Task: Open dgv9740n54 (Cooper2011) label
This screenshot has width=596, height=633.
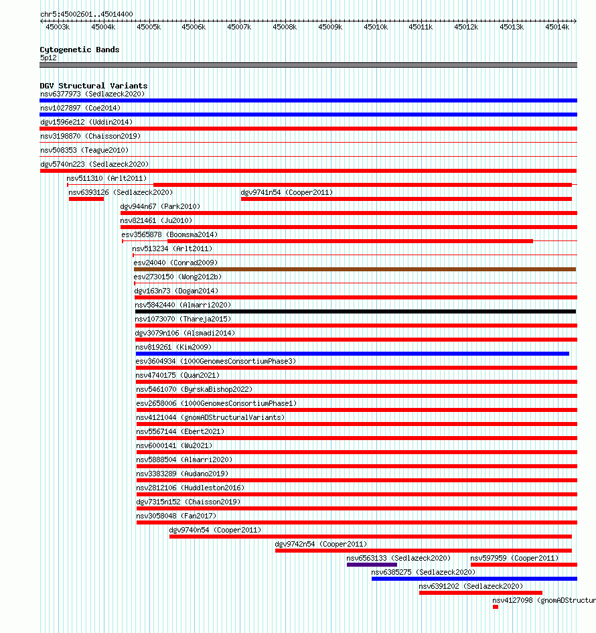Action: coord(215,531)
